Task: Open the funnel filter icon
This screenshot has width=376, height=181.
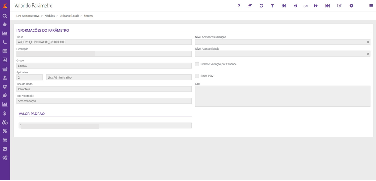Action: tap(272, 6)
